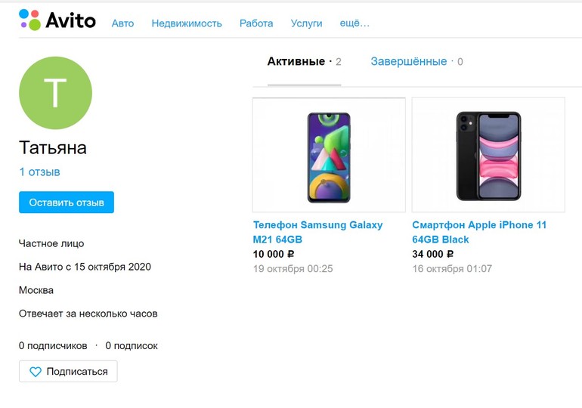Viewport: 582px width, 408px height.
Task: Click the heart icon on Подписаться
Action: pyautogui.click(x=35, y=372)
